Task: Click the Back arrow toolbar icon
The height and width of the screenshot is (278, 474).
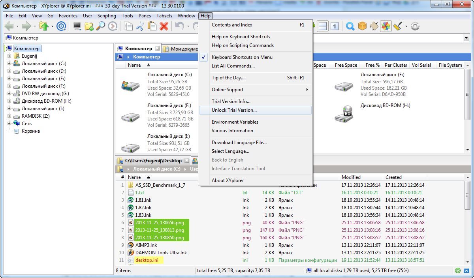Action: pos(8,26)
